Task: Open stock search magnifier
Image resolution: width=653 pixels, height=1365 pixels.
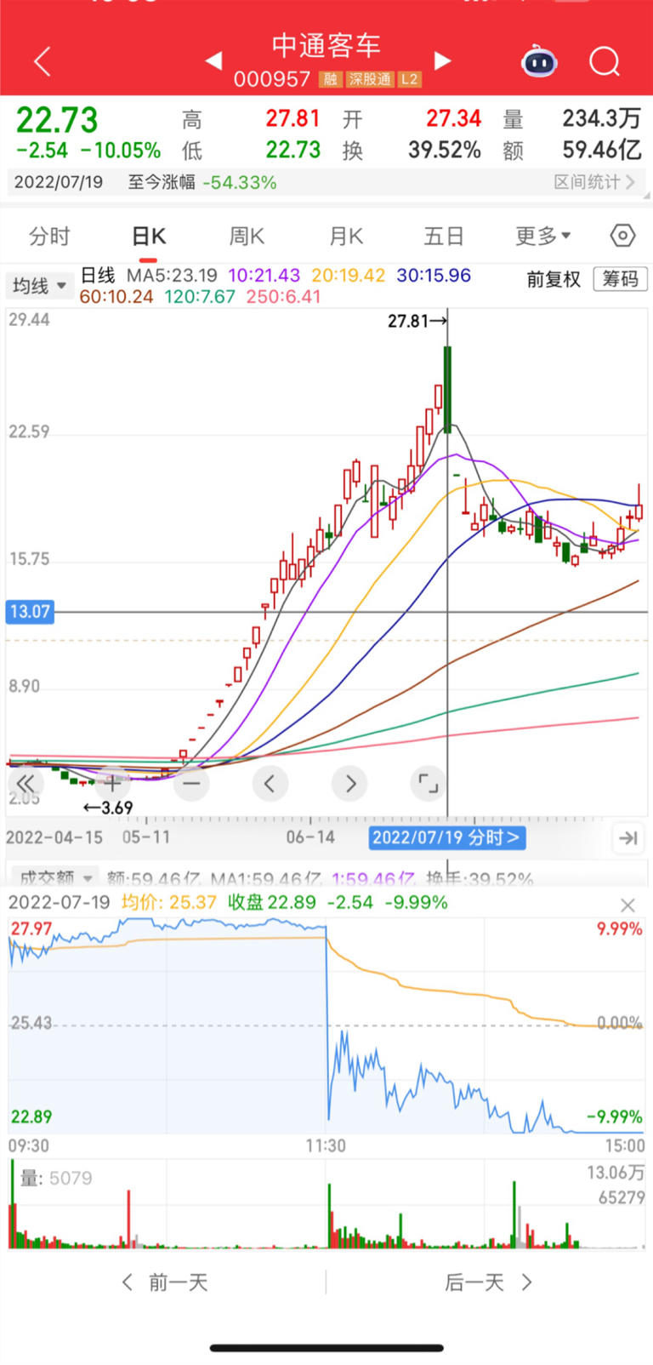Action: coord(605,61)
